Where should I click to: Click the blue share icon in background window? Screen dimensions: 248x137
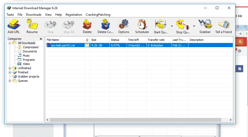[240, 69]
